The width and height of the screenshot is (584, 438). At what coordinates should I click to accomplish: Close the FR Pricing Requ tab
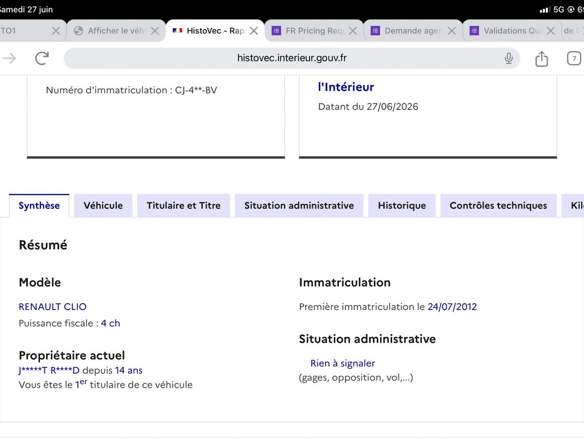click(x=353, y=31)
